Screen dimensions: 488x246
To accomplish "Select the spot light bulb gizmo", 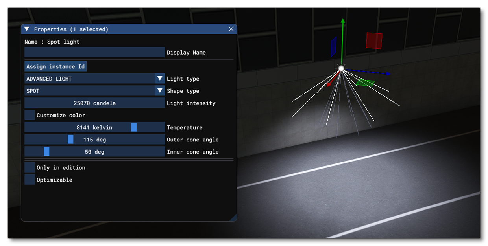I will click(x=341, y=68).
